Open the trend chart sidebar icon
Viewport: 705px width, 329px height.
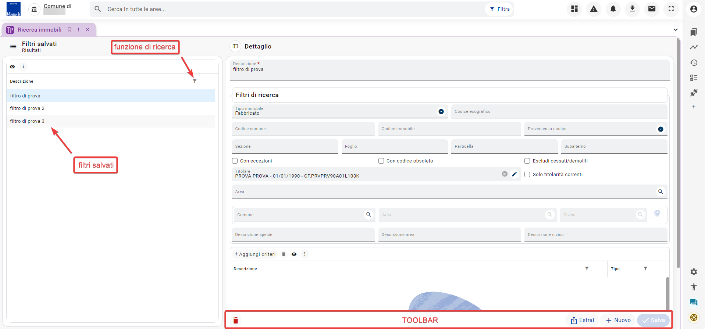click(694, 47)
